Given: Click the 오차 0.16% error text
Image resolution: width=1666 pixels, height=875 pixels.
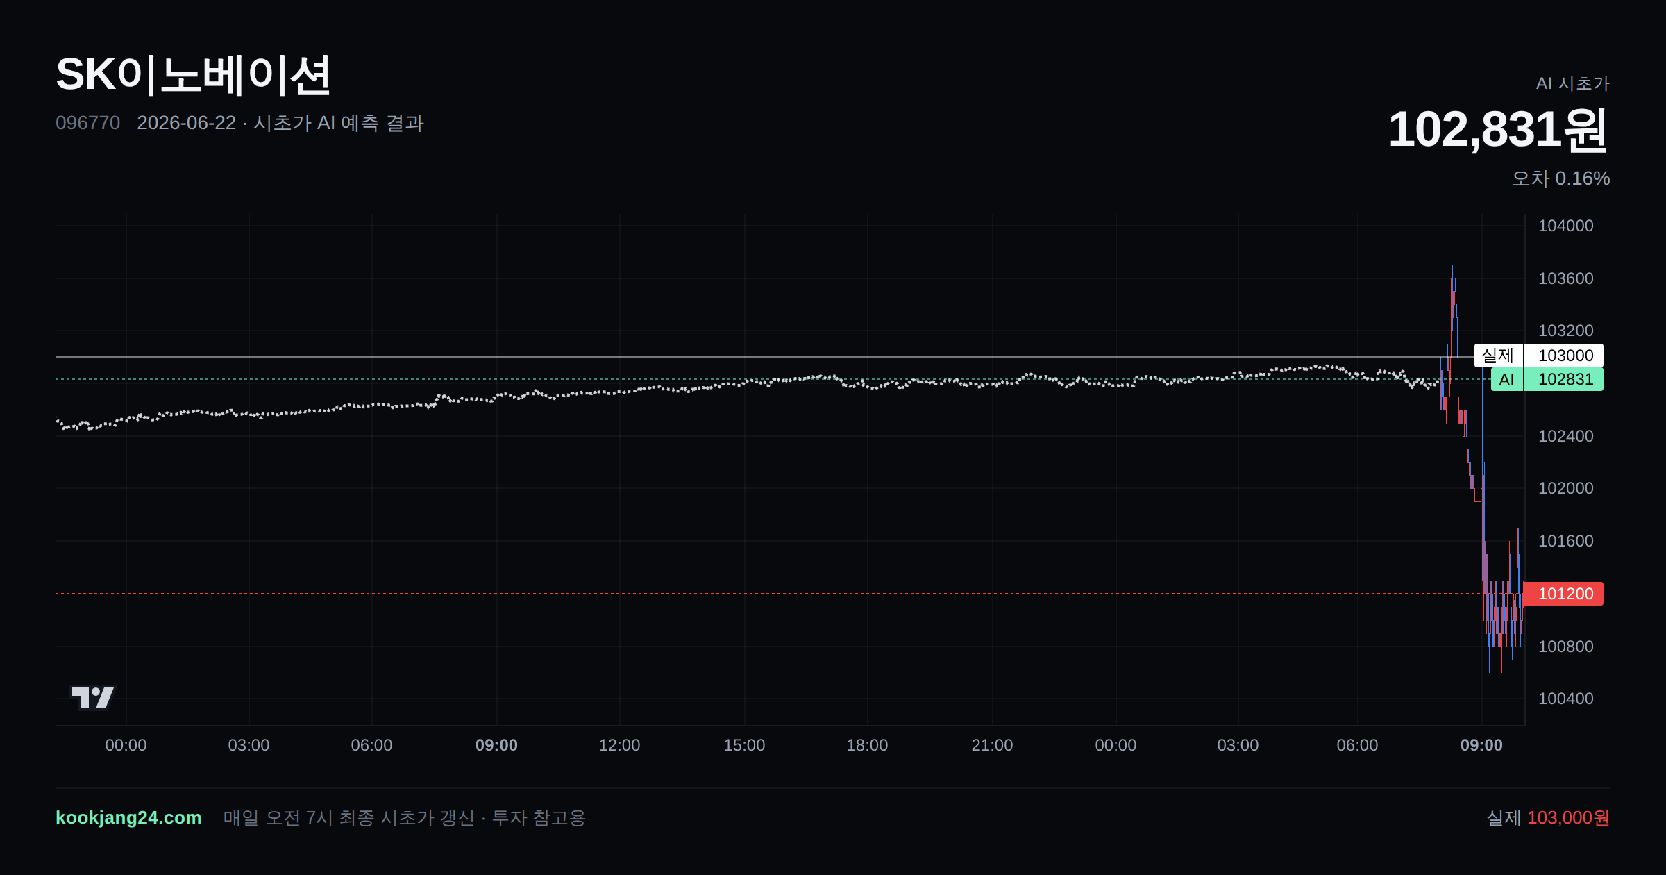Looking at the screenshot, I should pyautogui.click(x=1560, y=178).
